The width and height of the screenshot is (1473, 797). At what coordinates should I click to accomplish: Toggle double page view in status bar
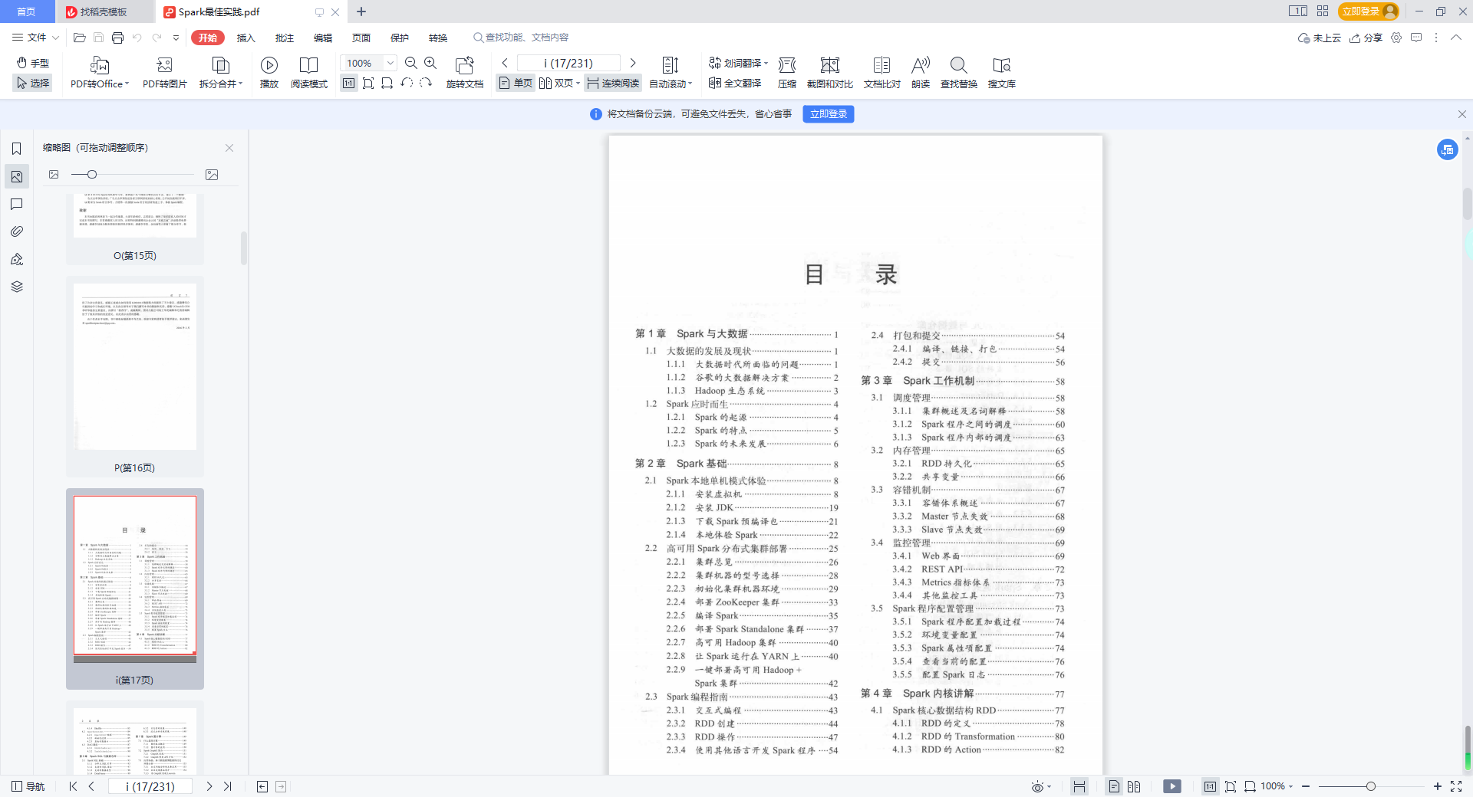click(x=1134, y=786)
